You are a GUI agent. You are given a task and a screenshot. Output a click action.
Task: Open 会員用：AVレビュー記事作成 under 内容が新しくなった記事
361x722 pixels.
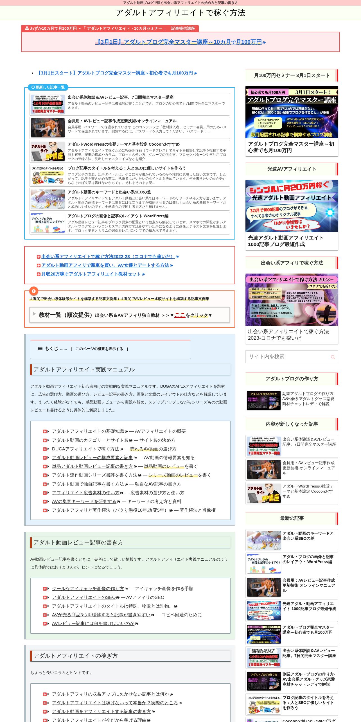click(x=292, y=470)
